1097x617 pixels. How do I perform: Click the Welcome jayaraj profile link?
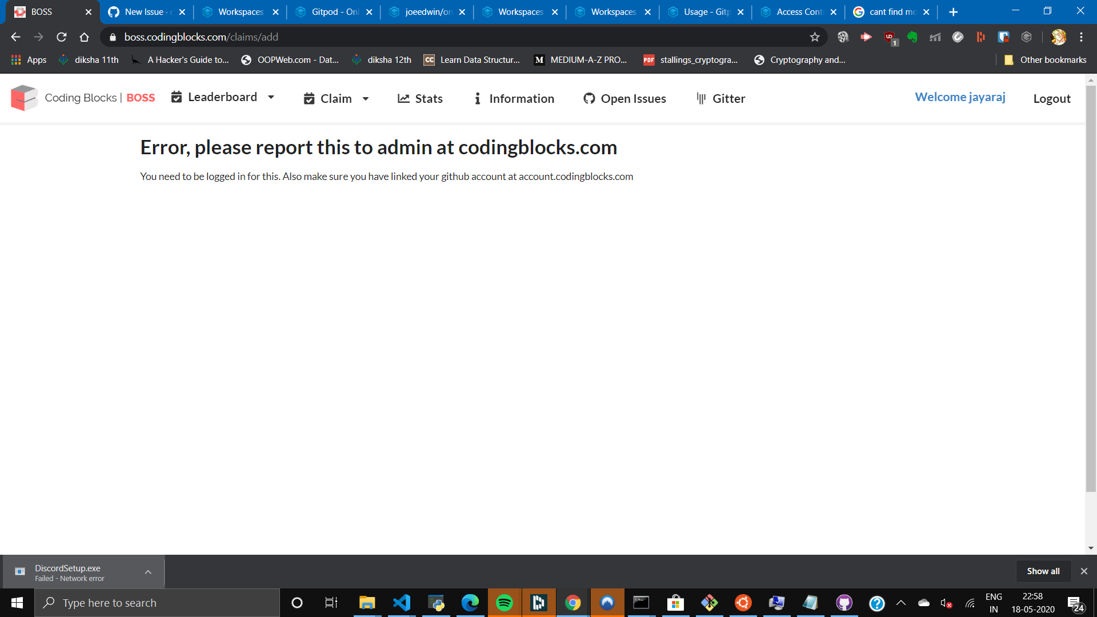click(x=960, y=97)
